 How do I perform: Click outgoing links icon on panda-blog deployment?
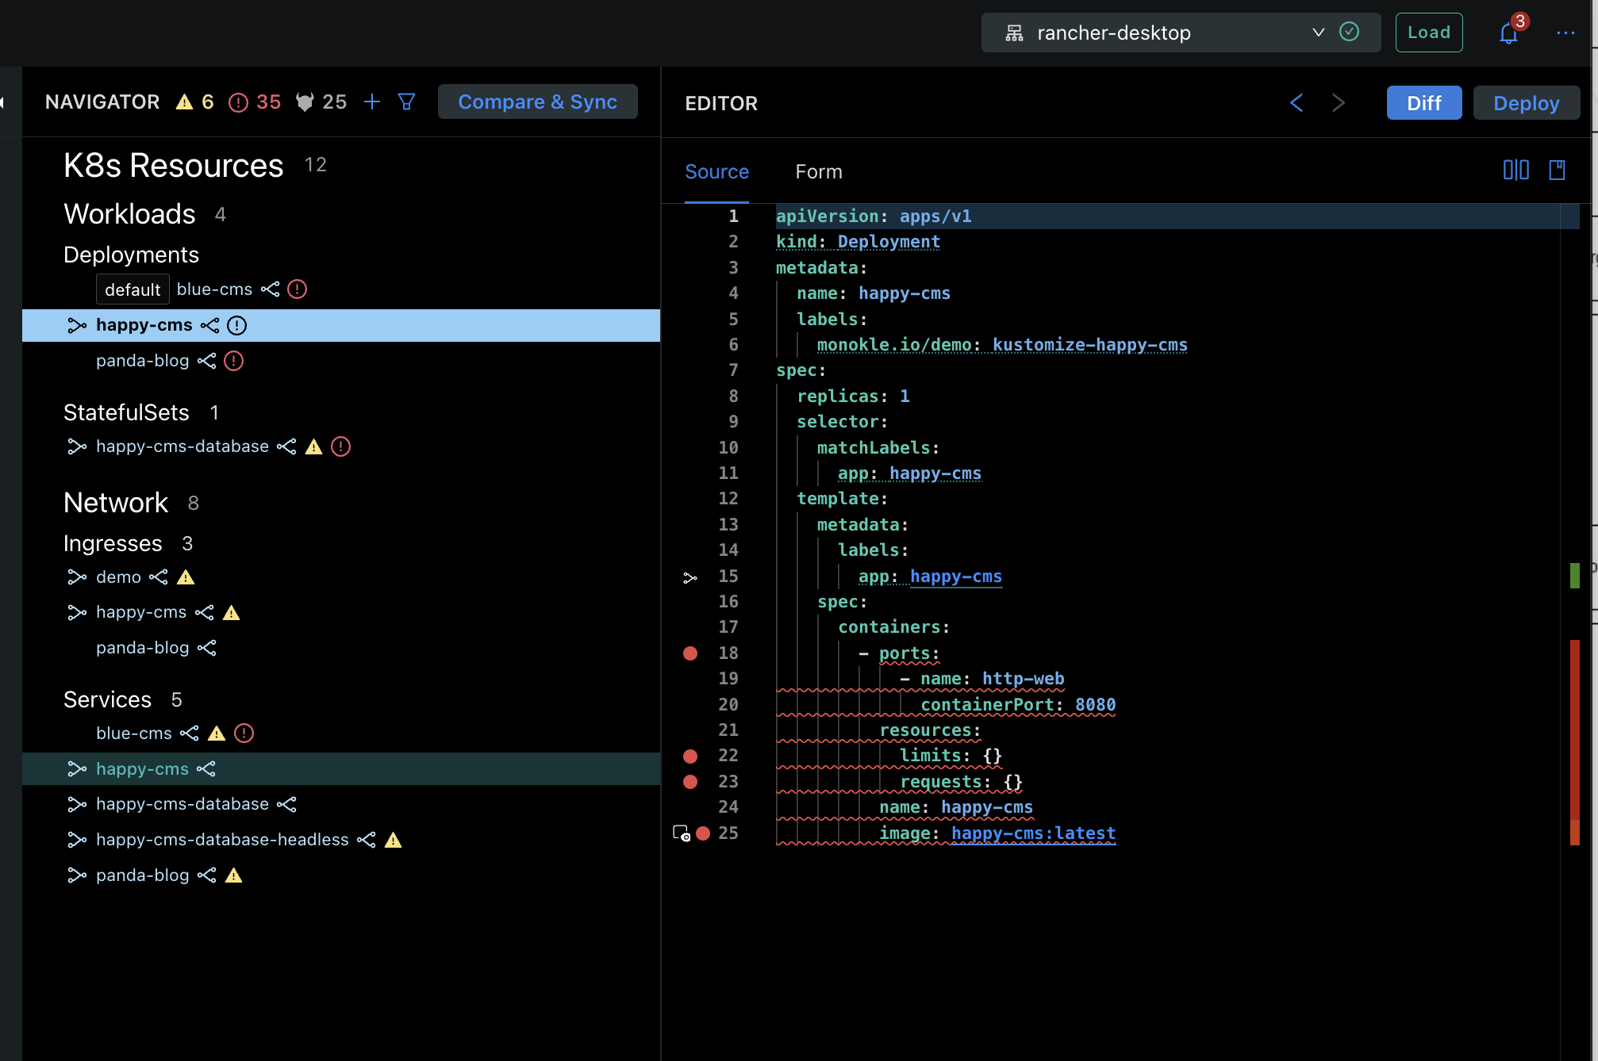tap(207, 361)
